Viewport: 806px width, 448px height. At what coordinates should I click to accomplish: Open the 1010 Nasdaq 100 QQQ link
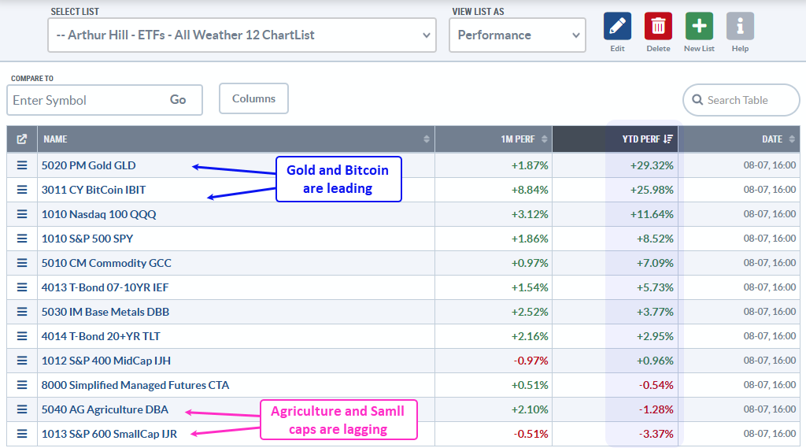pos(98,214)
